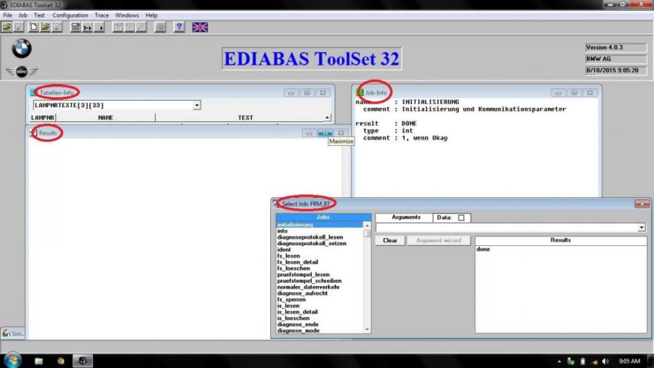
Task: Click Tabellen-Info table scroll-up arrow
Action: pyautogui.click(x=327, y=118)
